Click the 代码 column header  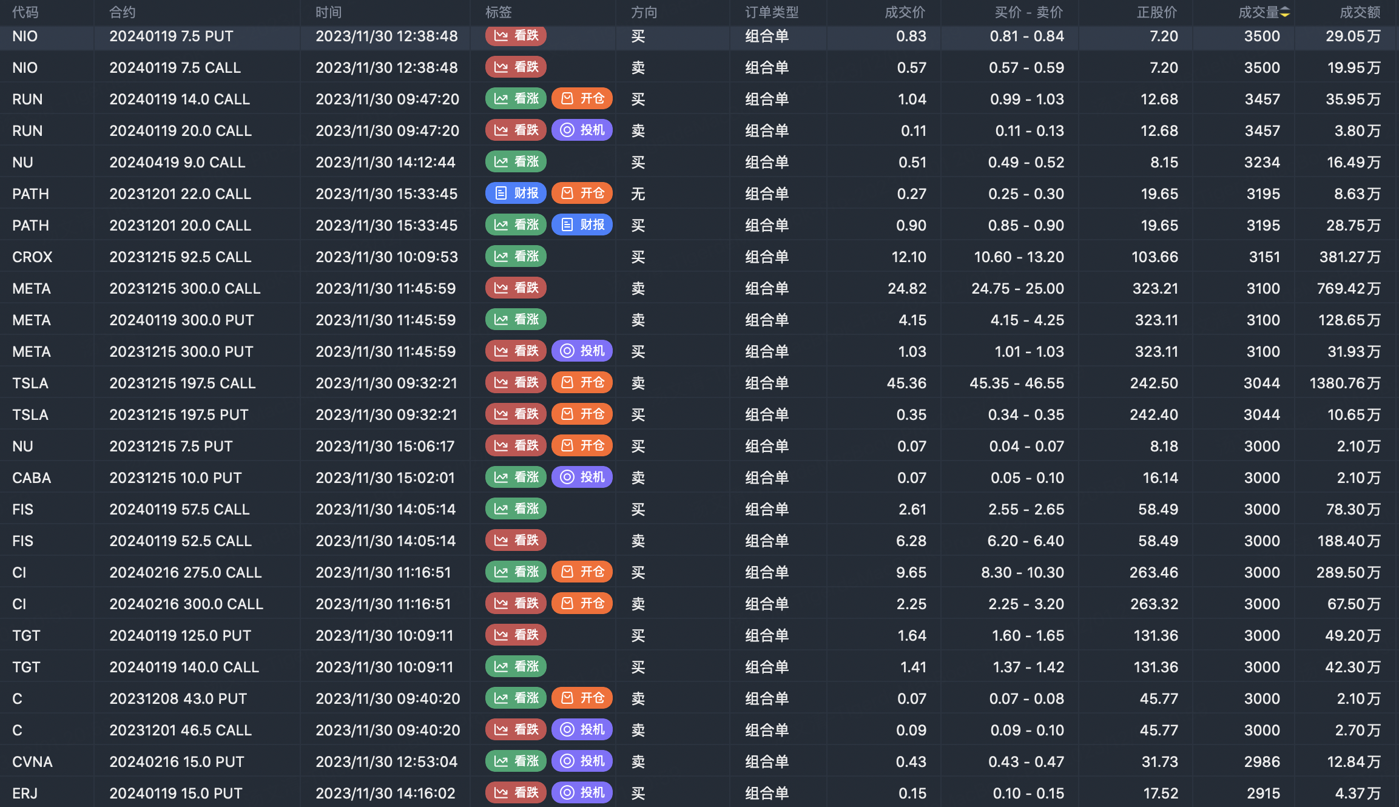pos(25,13)
